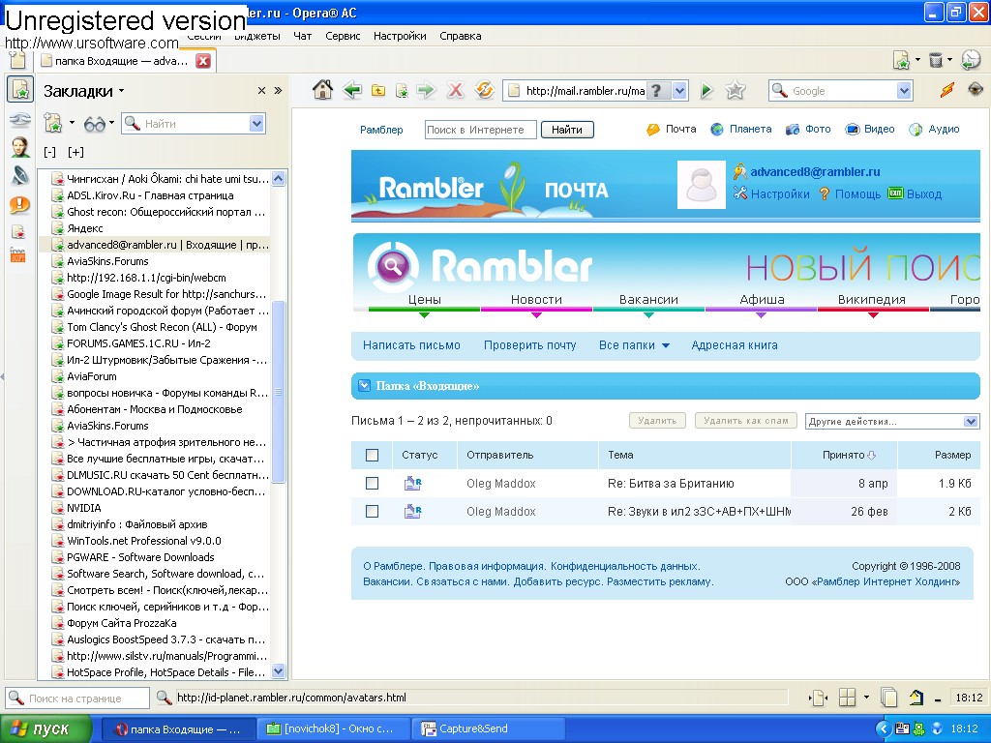Open the Сервис menu

click(343, 36)
